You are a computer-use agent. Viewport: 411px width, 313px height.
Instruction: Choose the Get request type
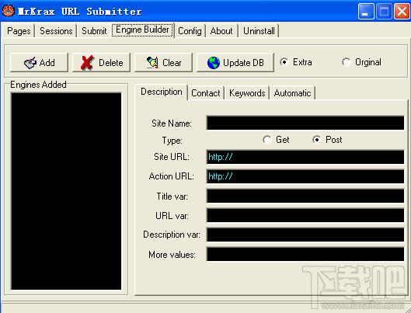point(276,140)
